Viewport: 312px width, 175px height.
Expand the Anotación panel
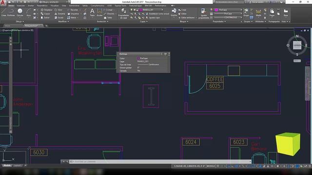[102, 21]
